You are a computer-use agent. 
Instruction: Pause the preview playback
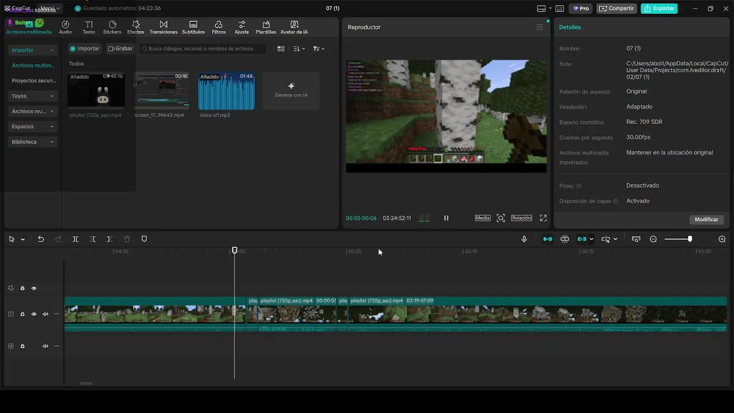tap(446, 218)
